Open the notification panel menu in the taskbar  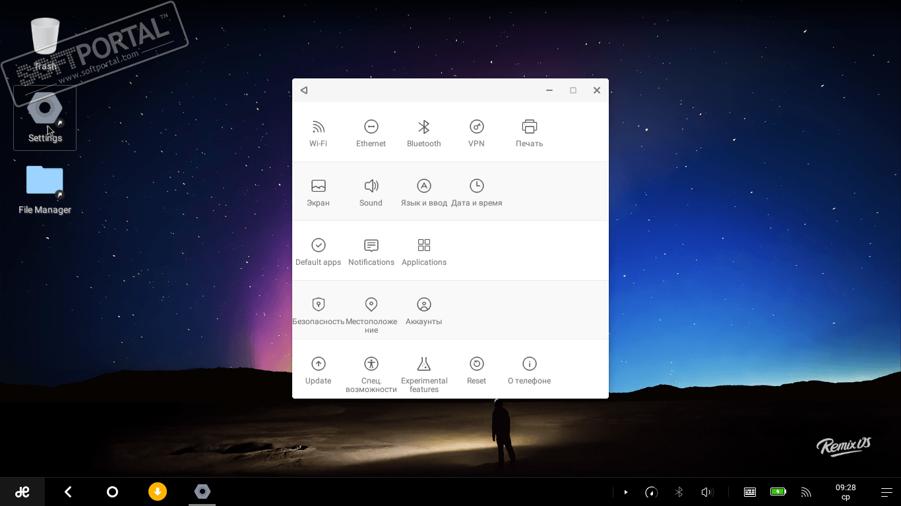887,492
